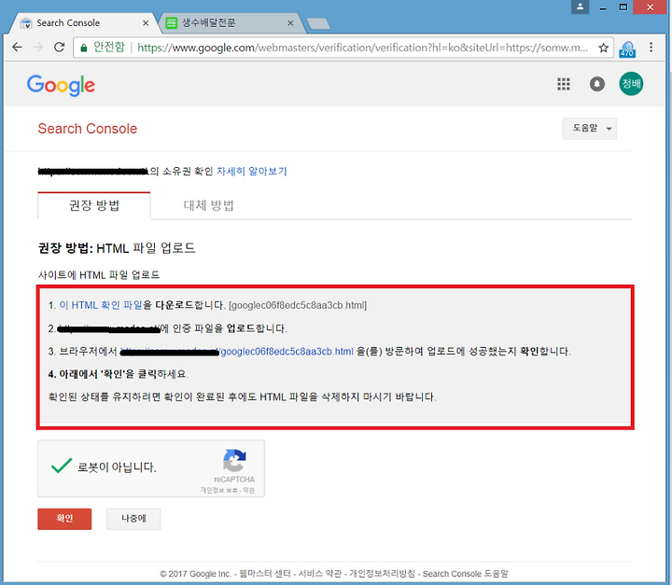Open 웹마스터 센터 footer link
The height and width of the screenshot is (585, 672).
[x=265, y=574]
